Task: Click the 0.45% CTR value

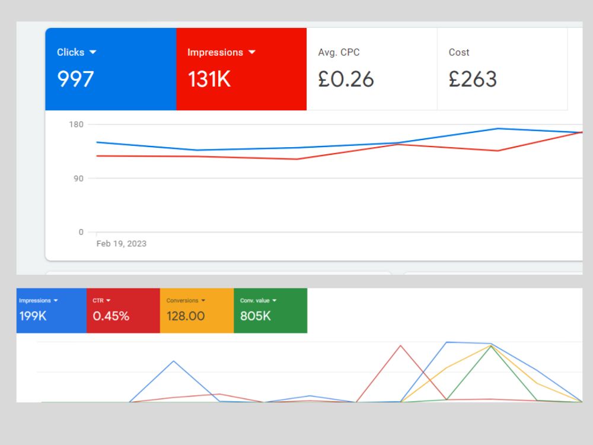Action: coord(111,316)
